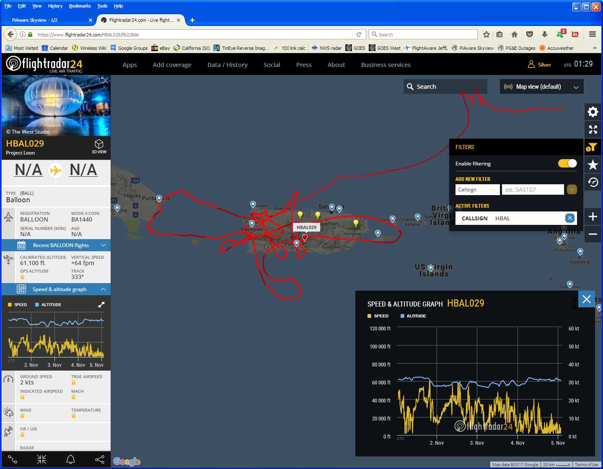
Task: Close the Speed & Altitude graph popup
Action: pos(586,299)
